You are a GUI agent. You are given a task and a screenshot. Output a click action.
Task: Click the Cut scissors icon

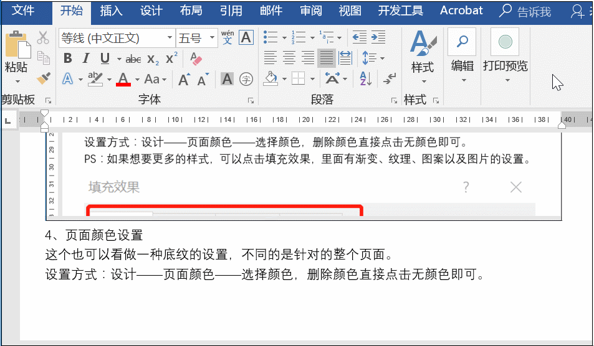(x=43, y=38)
